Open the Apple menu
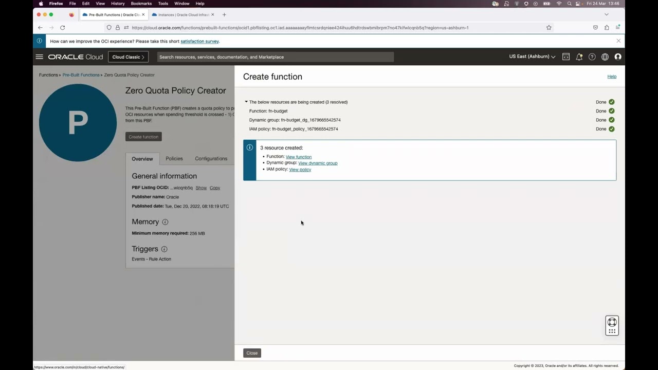This screenshot has width=658, height=370. point(41,4)
